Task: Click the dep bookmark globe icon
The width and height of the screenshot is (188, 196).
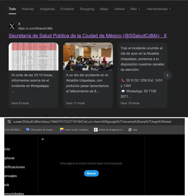Action: (130, 129)
